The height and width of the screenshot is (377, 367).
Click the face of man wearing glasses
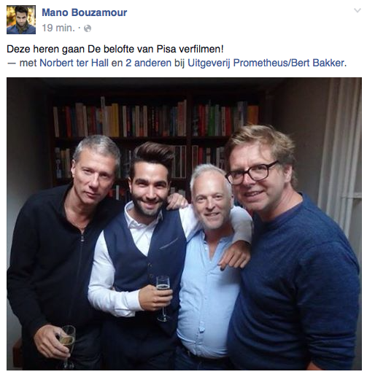(254, 180)
